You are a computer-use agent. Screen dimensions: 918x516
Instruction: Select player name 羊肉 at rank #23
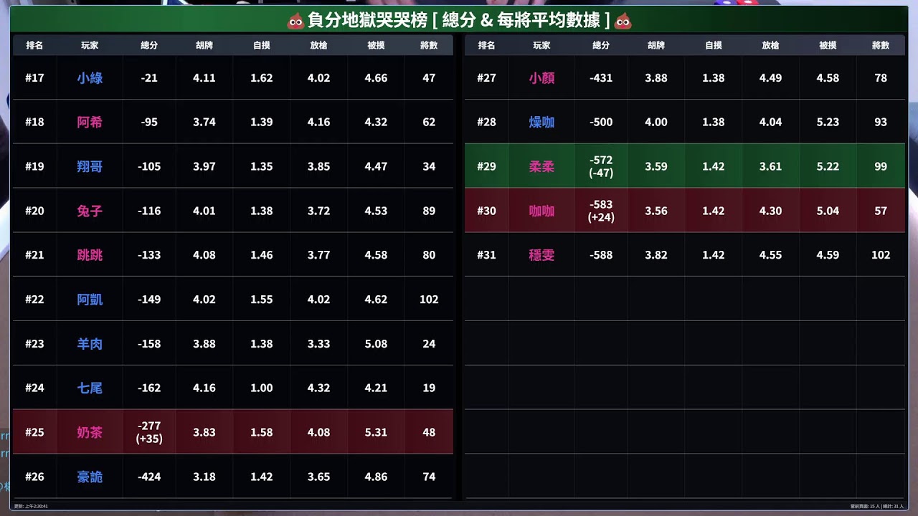click(x=90, y=344)
